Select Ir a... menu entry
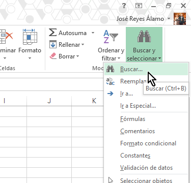The width and height of the screenshot is (191, 183). (146, 94)
